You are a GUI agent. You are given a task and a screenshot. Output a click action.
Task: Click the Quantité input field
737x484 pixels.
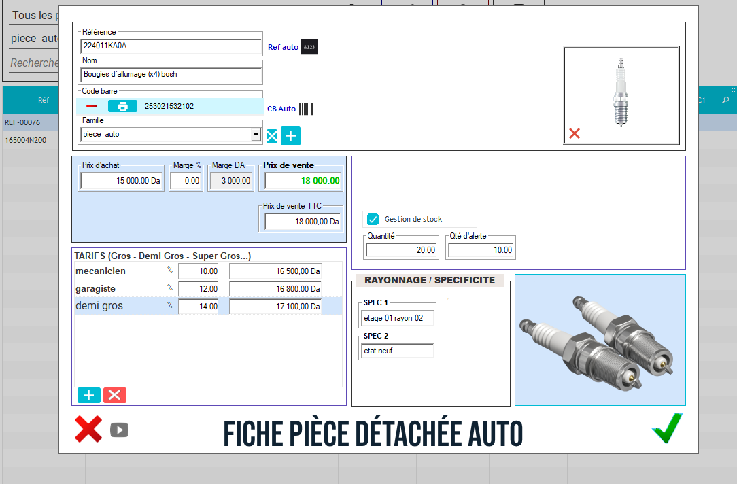[x=402, y=250]
